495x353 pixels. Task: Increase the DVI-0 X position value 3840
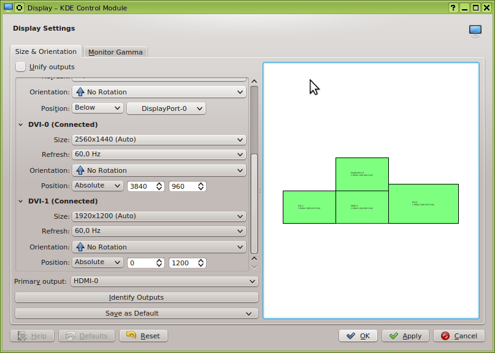159,183
